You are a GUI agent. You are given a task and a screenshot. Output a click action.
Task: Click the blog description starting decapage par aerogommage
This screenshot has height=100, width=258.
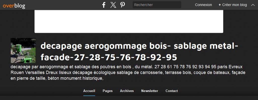tap(128, 72)
